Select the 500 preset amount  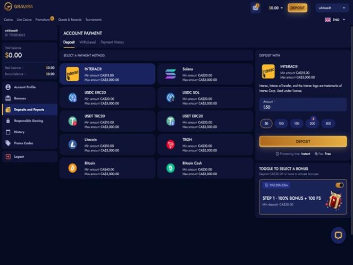(x=328, y=124)
